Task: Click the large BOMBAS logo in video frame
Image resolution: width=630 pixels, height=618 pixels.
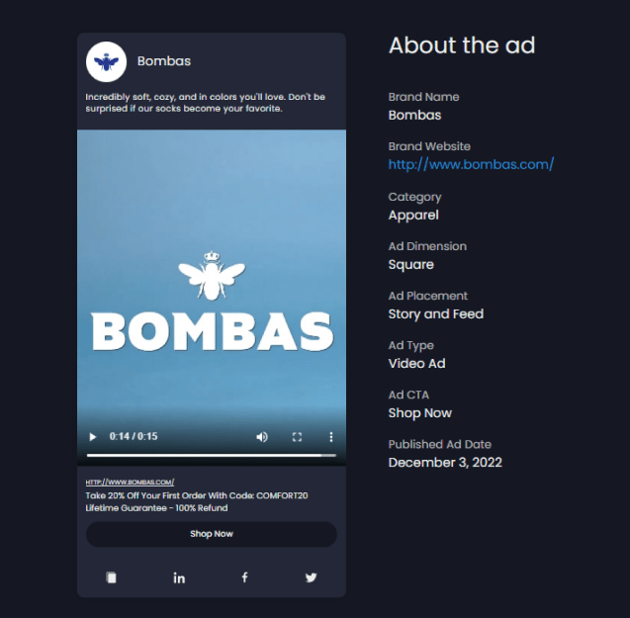Action: point(212,330)
